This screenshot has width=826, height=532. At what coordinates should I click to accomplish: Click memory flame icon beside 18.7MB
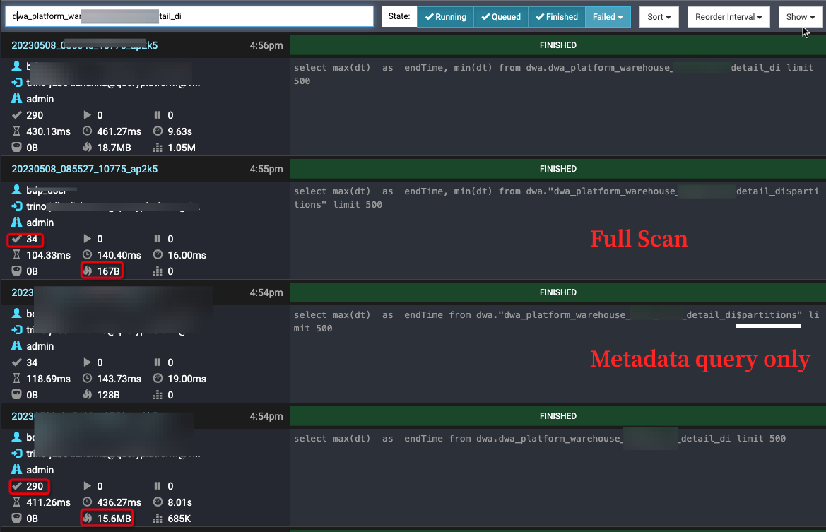(88, 148)
